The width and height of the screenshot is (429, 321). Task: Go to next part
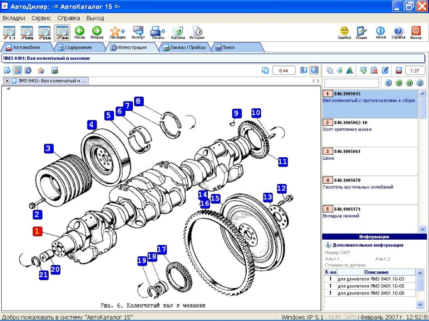(409, 83)
